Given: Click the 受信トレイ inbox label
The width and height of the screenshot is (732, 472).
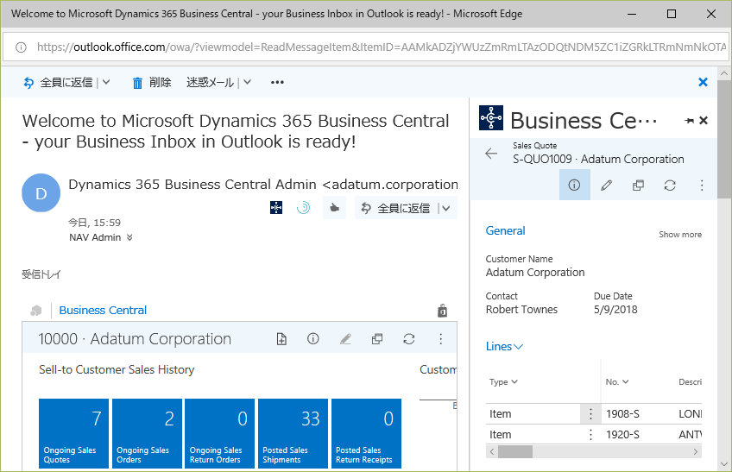Looking at the screenshot, I should coord(41,274).
